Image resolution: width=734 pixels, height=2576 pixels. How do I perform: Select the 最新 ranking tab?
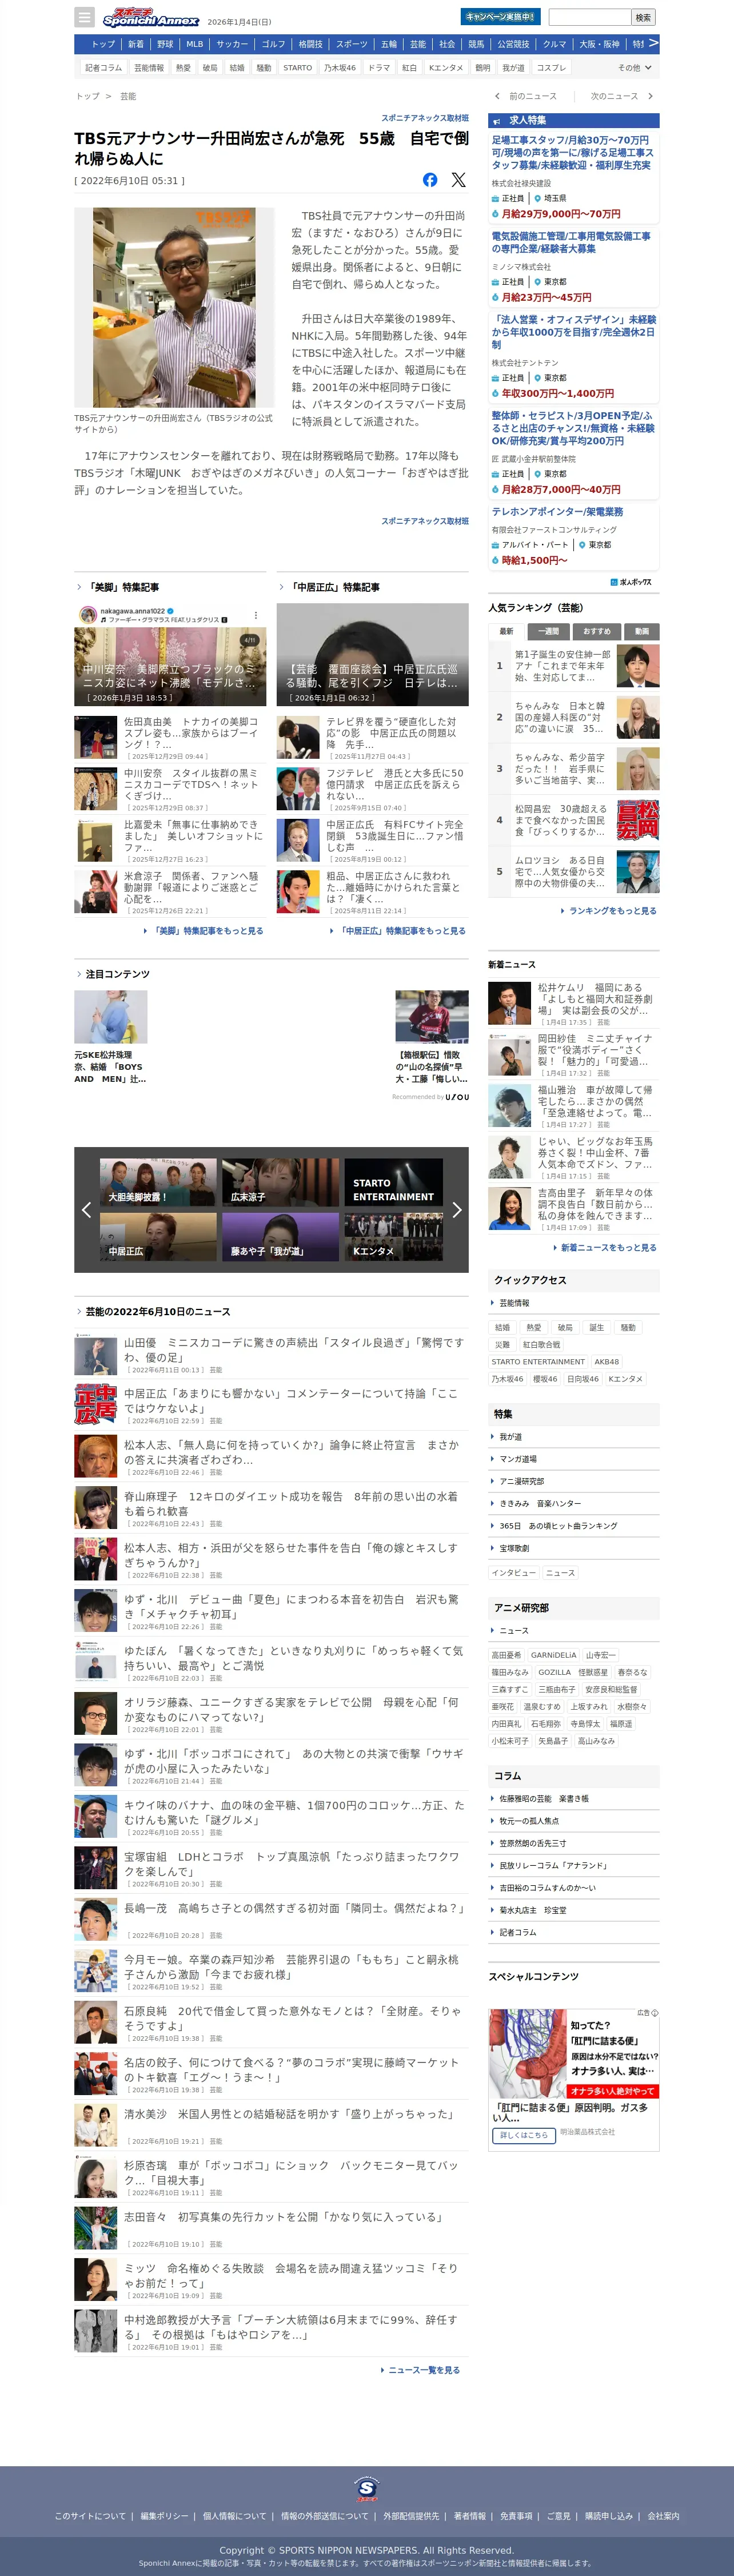[x=507, y=631]
